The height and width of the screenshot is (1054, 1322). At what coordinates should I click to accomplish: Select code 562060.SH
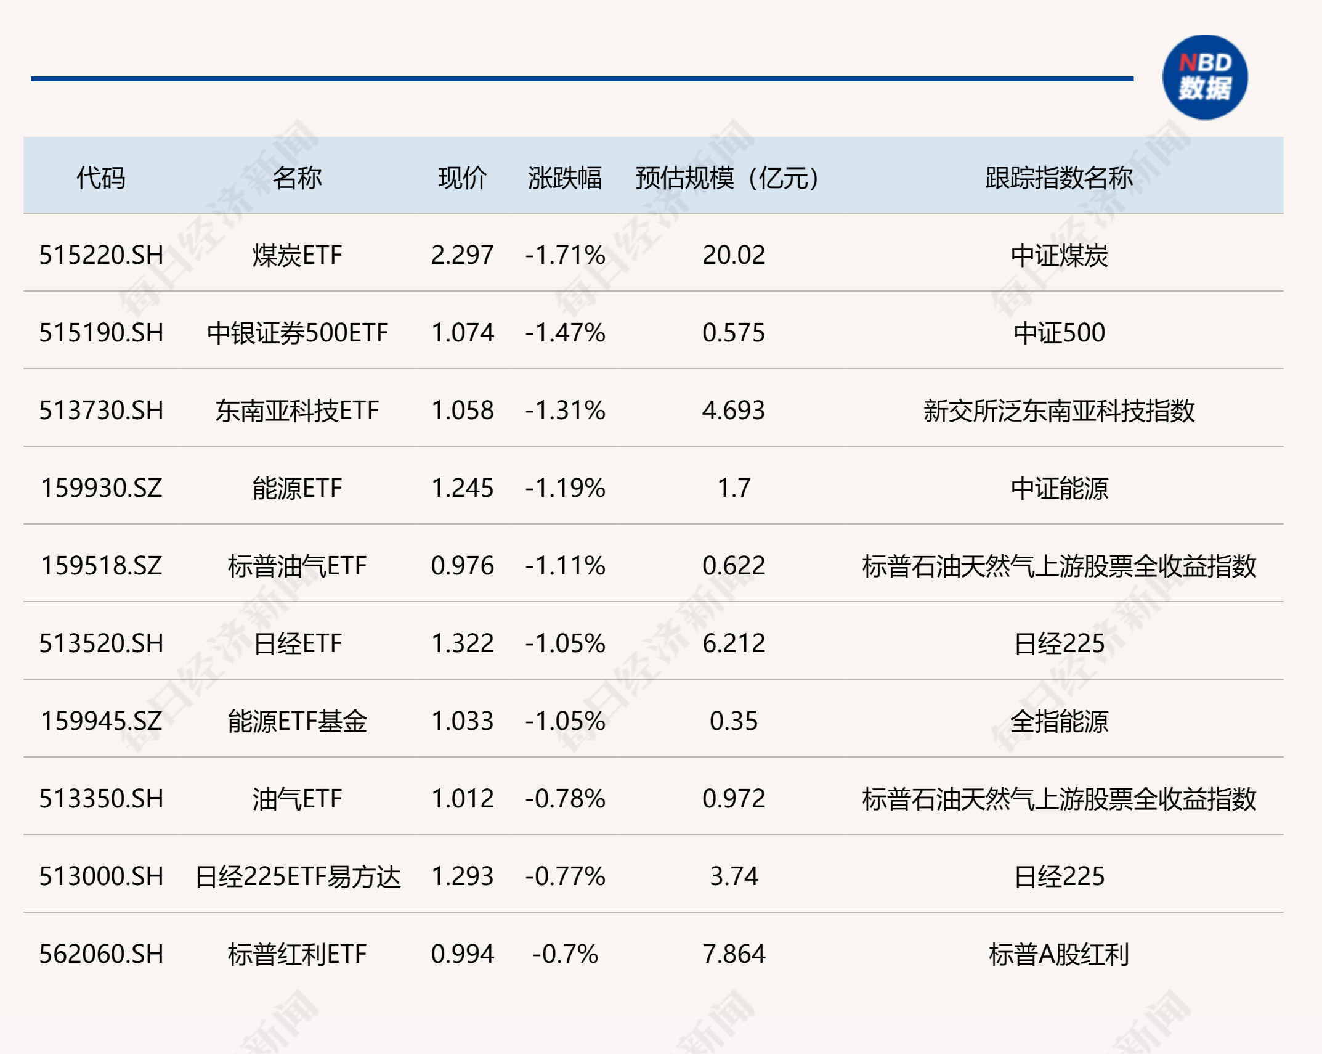coord(101,954)
